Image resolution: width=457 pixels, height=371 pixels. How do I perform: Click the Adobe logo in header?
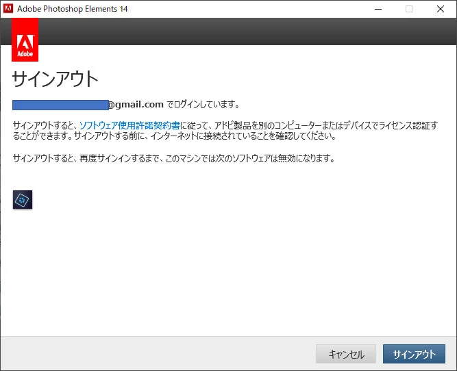pyautogui.click(x=25, y=40)
